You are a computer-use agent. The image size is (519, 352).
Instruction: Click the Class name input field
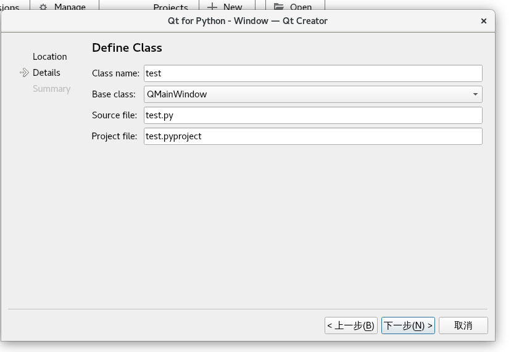tap(313, 73)
